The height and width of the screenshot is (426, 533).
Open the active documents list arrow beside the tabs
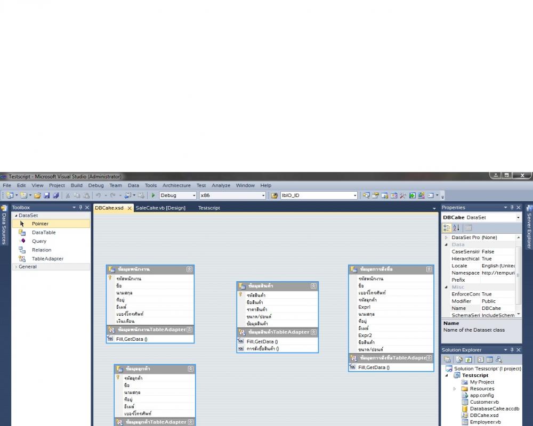tap(434, 208)
